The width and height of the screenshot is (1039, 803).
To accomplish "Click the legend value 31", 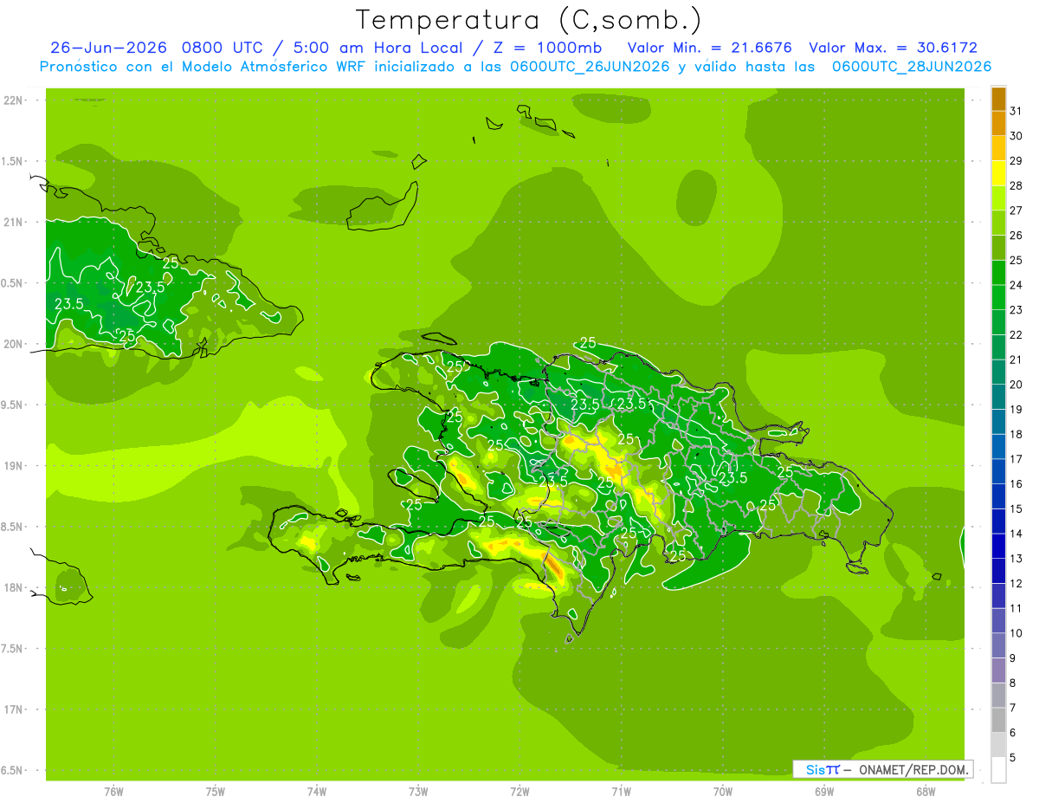I will 1016,111.
